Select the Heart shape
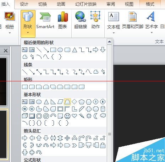 75,116
